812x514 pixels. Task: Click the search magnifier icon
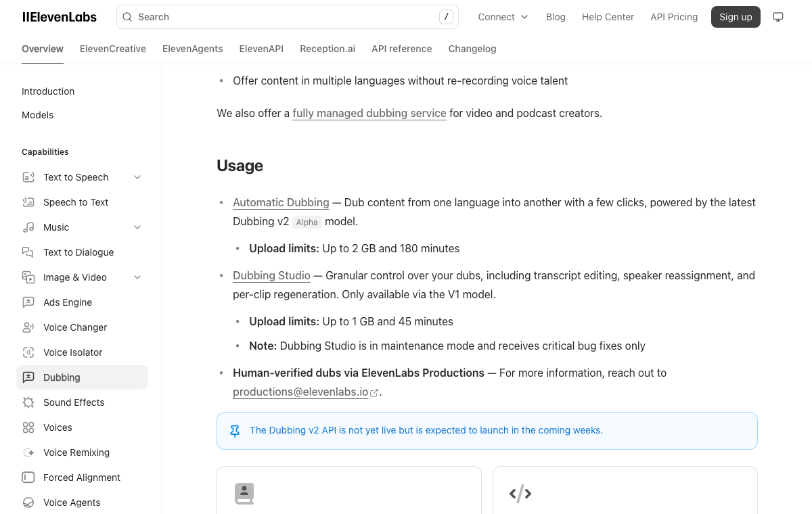(x=127, y=17)
